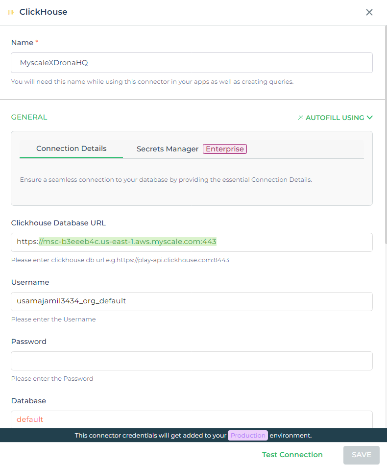Close the ClickHouse connector dialog
This screenshot has height=466, width=387.
tap(369, 12)
